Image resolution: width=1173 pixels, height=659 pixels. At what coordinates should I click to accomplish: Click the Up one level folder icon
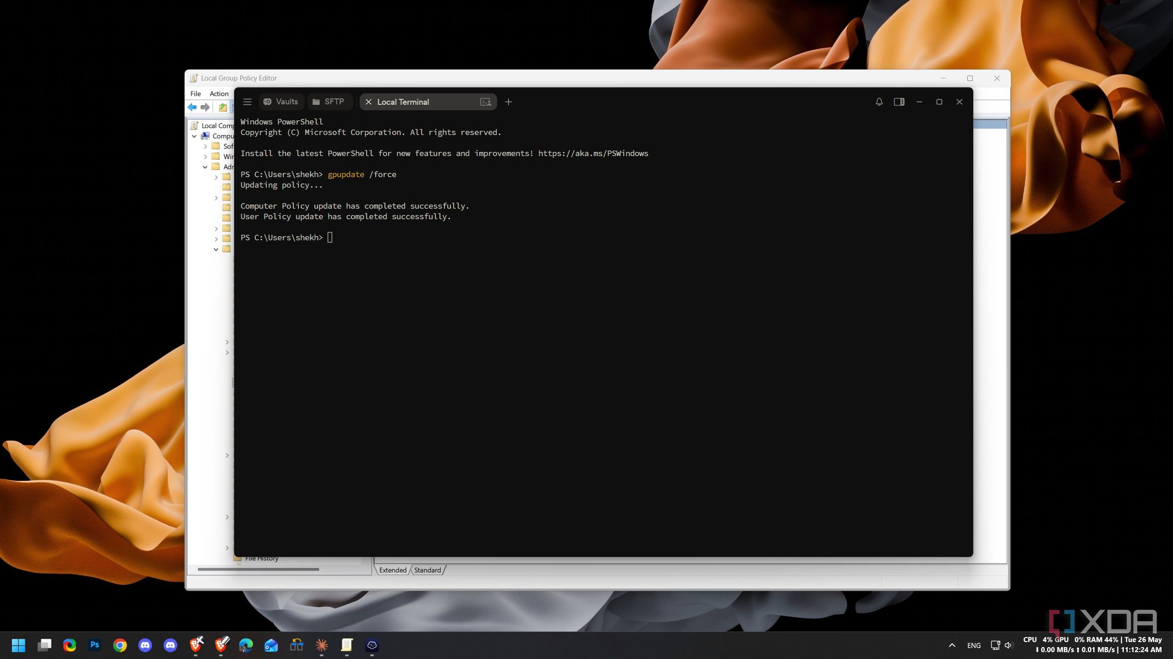[223, 107]
